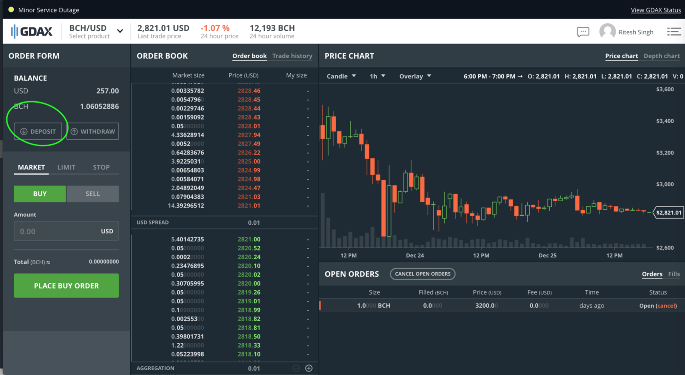
Task: Click the 24 hour volume 12,193 BCH
Action: [x=272, y=28]
